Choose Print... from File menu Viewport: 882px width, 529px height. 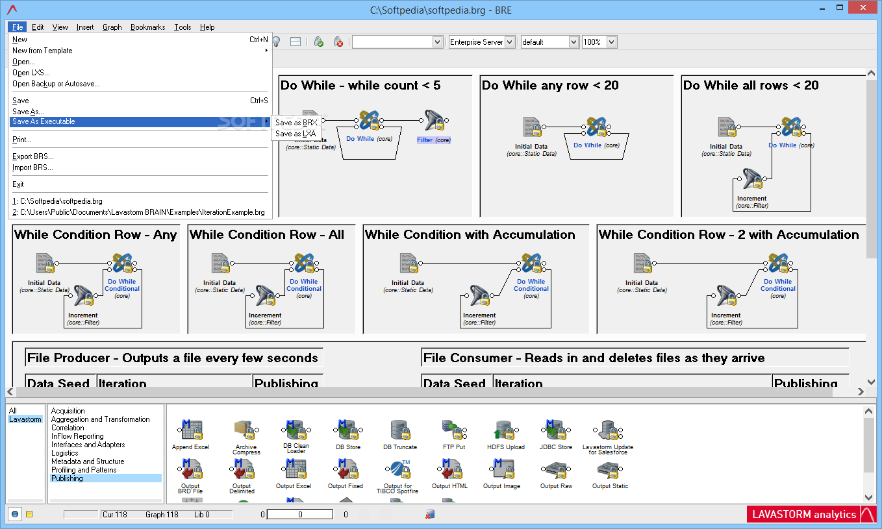[140, 140]
